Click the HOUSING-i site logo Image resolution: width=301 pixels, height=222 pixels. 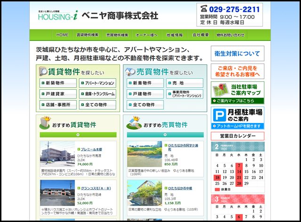(x=58, y=15)
